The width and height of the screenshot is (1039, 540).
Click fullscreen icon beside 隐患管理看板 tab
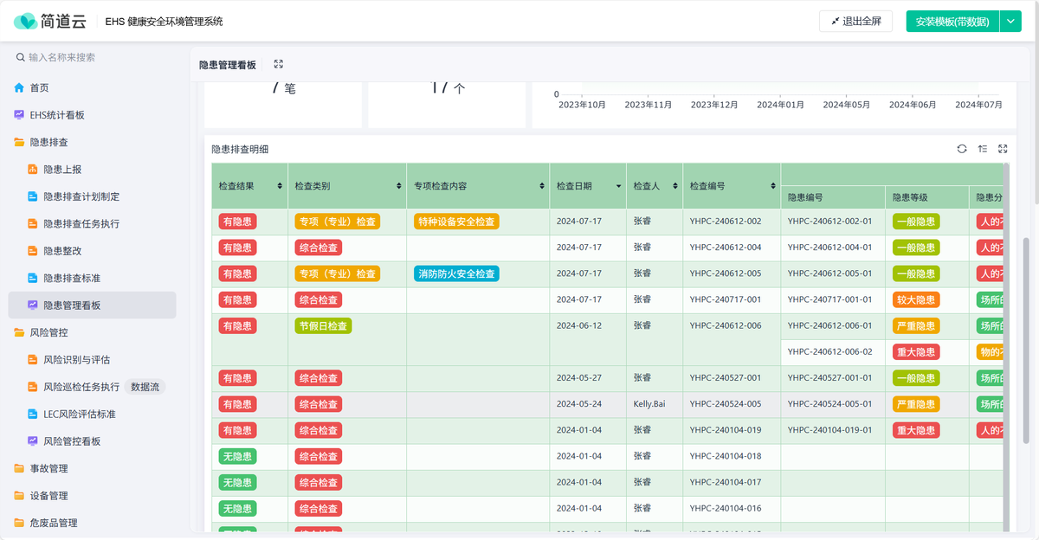279,64
